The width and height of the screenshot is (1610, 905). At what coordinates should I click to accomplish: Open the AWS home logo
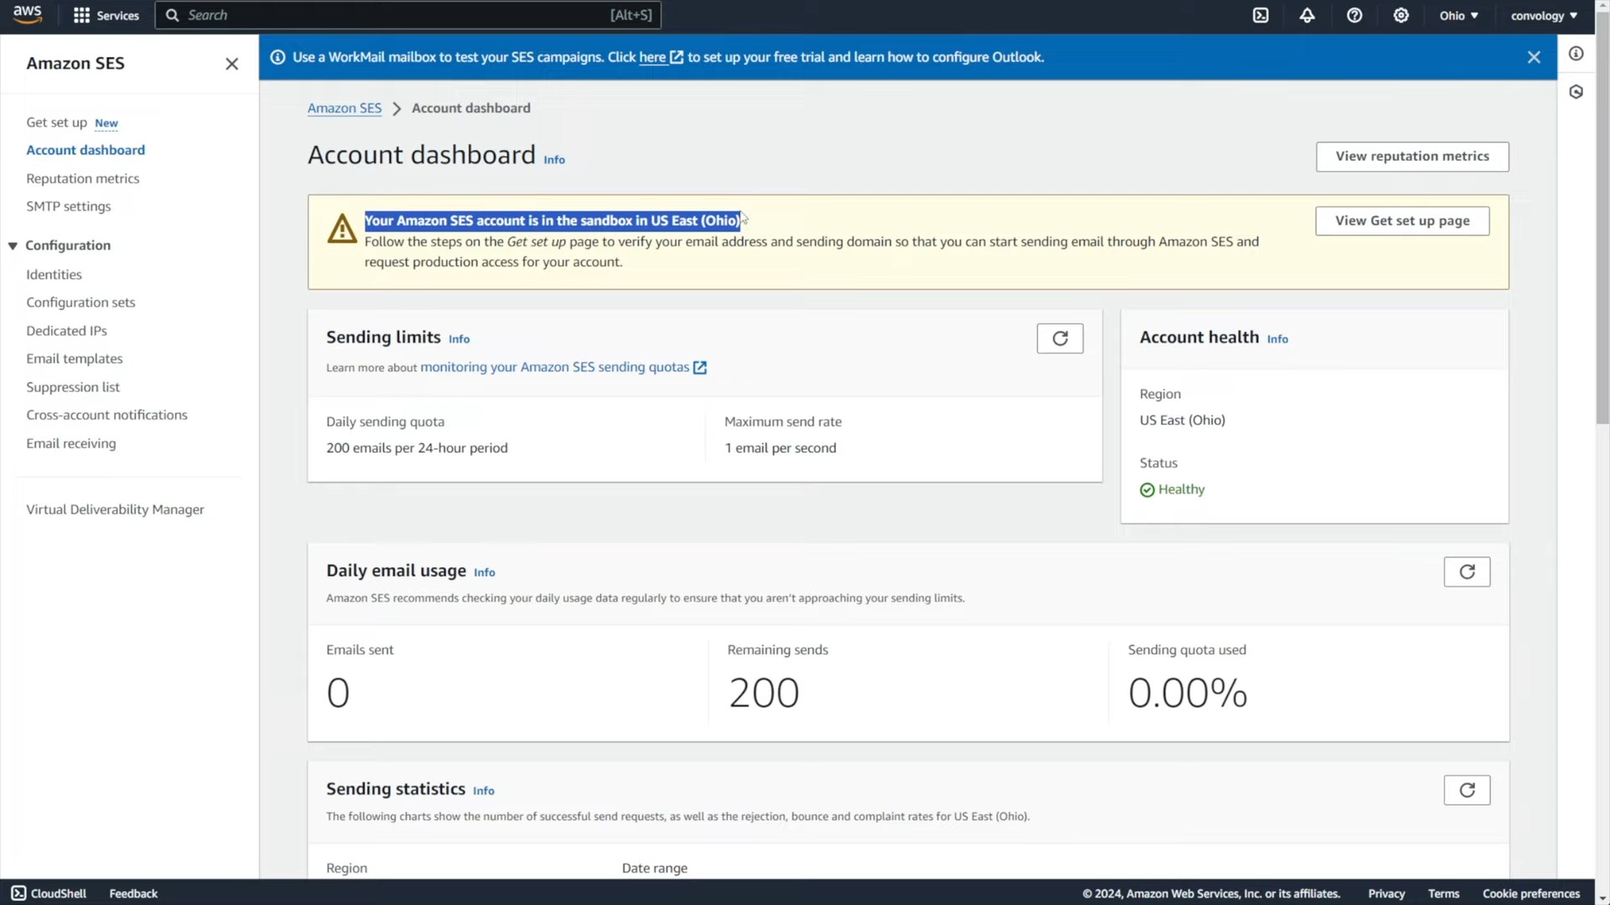pyautogui.click(x=28, y=14)
